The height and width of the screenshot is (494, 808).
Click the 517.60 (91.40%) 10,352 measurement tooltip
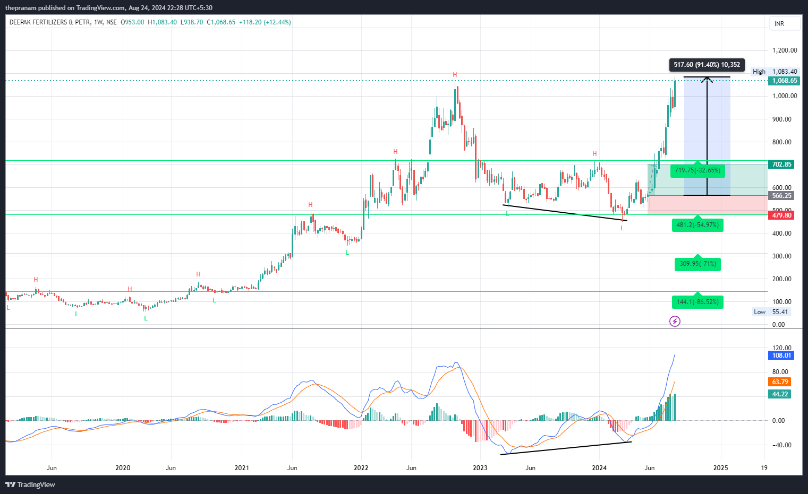(707, 65)
